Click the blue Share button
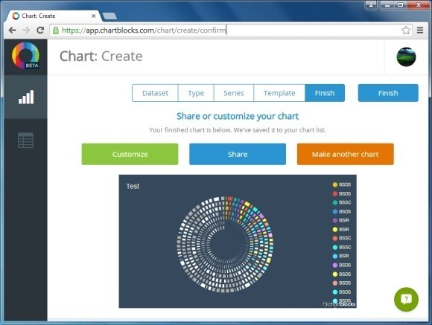Image resolution: width=432 pixels, height=325 pixels. tap(238, 154)
